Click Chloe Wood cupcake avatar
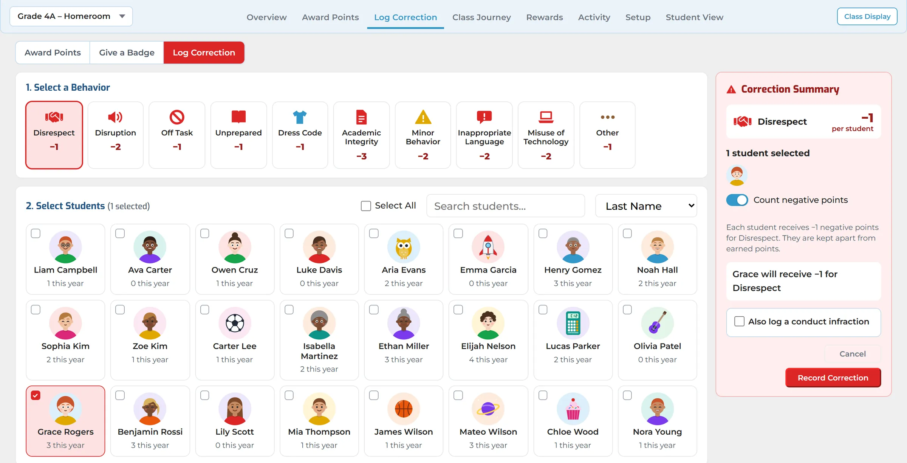 (x=573, y=409)
